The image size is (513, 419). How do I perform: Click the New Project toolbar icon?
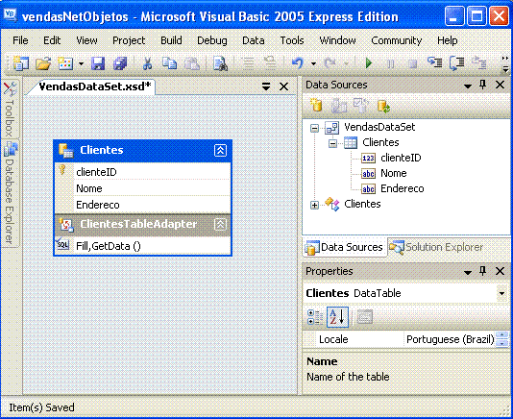tap(20, 63)
